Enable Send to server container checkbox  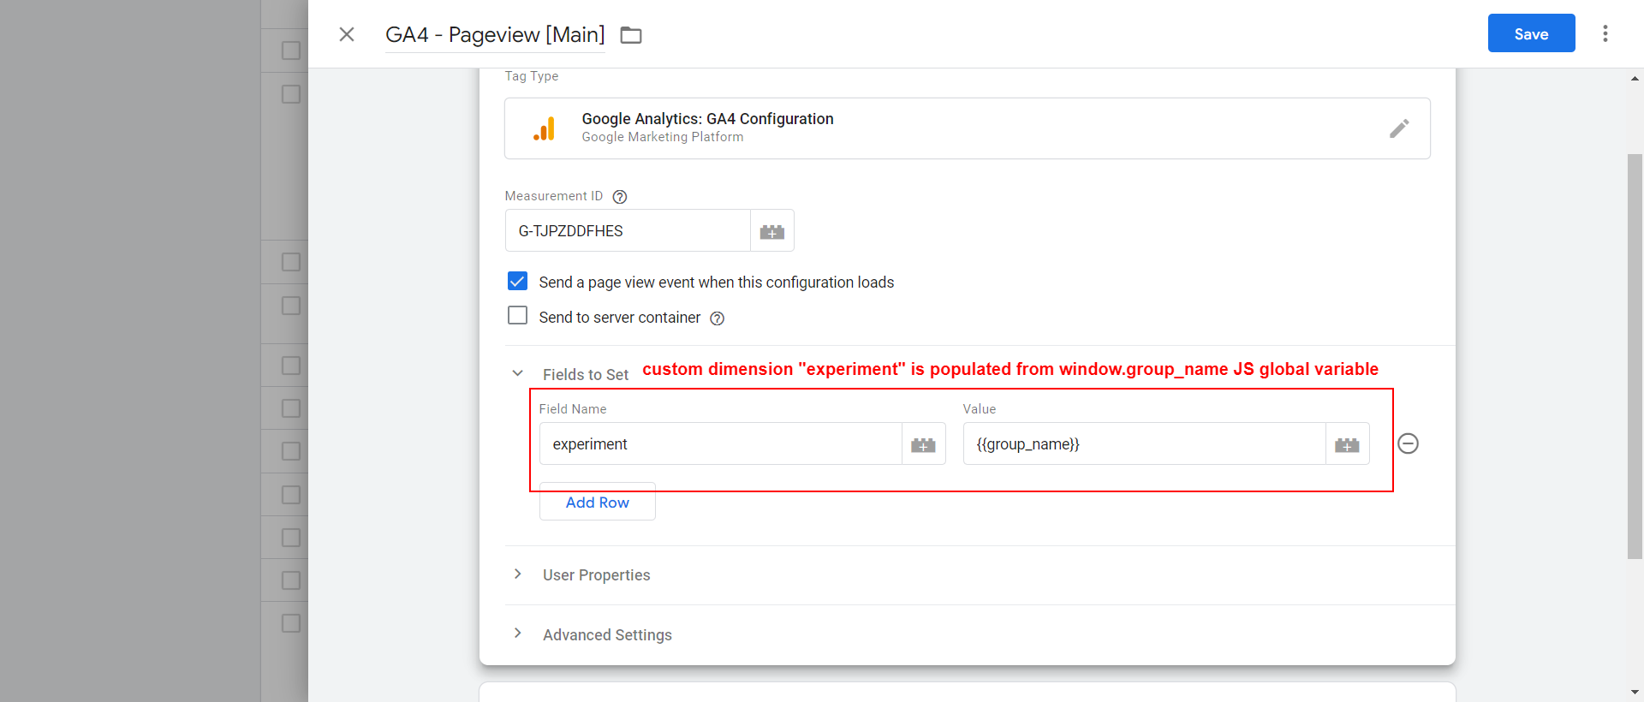point(517,316)
